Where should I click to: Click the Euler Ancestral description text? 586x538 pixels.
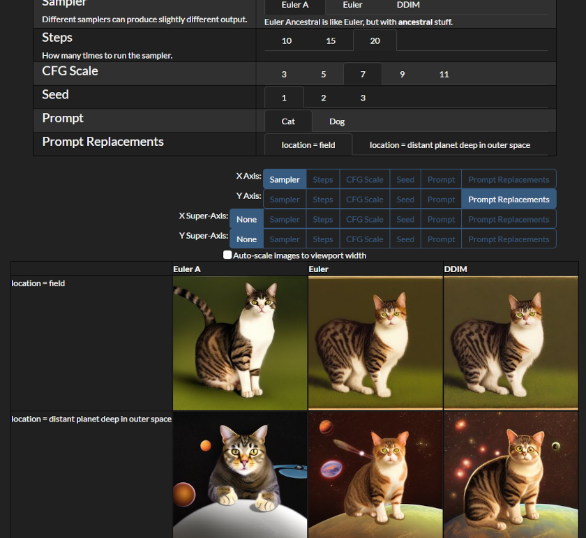coord(359,22)
